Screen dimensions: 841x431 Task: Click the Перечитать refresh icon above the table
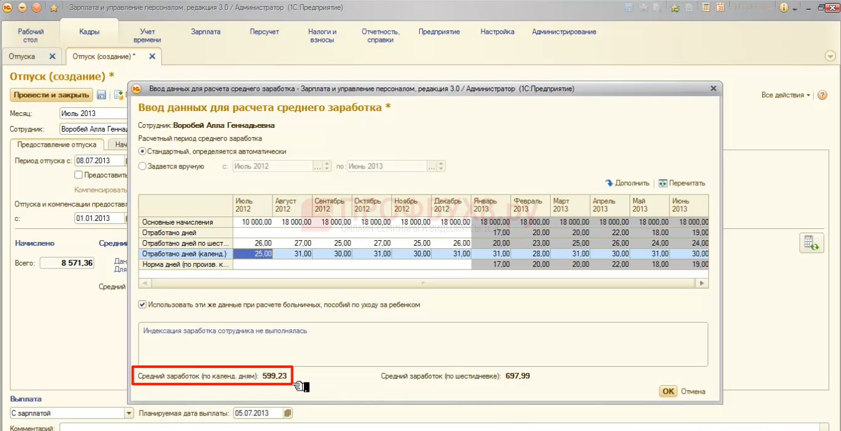(x=663, y=183)
